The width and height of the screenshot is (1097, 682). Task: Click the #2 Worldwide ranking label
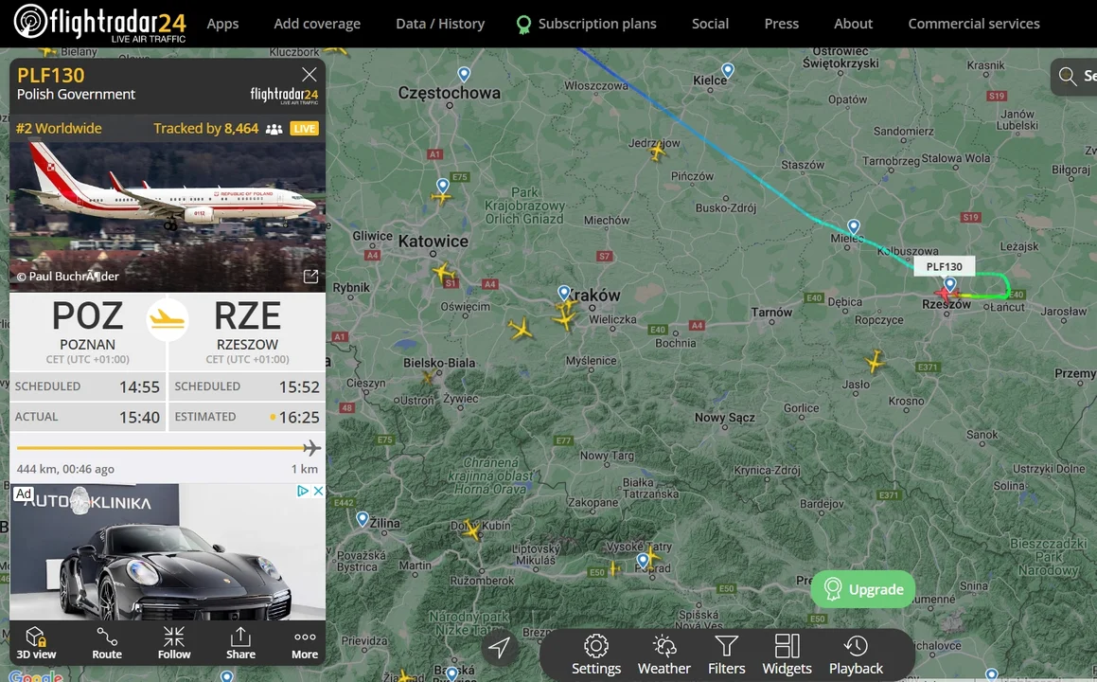[x=59, y=129]
